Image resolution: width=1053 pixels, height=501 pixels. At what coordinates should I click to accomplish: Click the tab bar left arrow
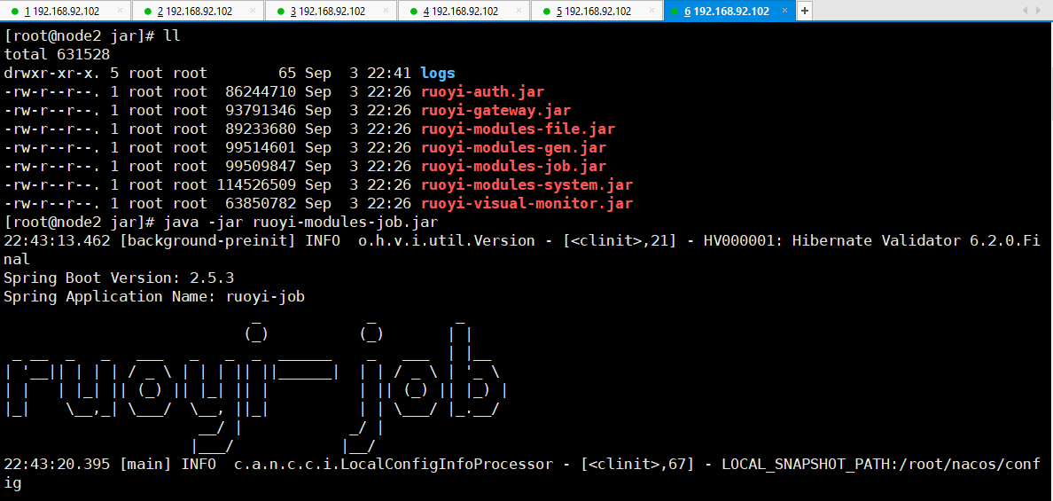(1025, 11)
